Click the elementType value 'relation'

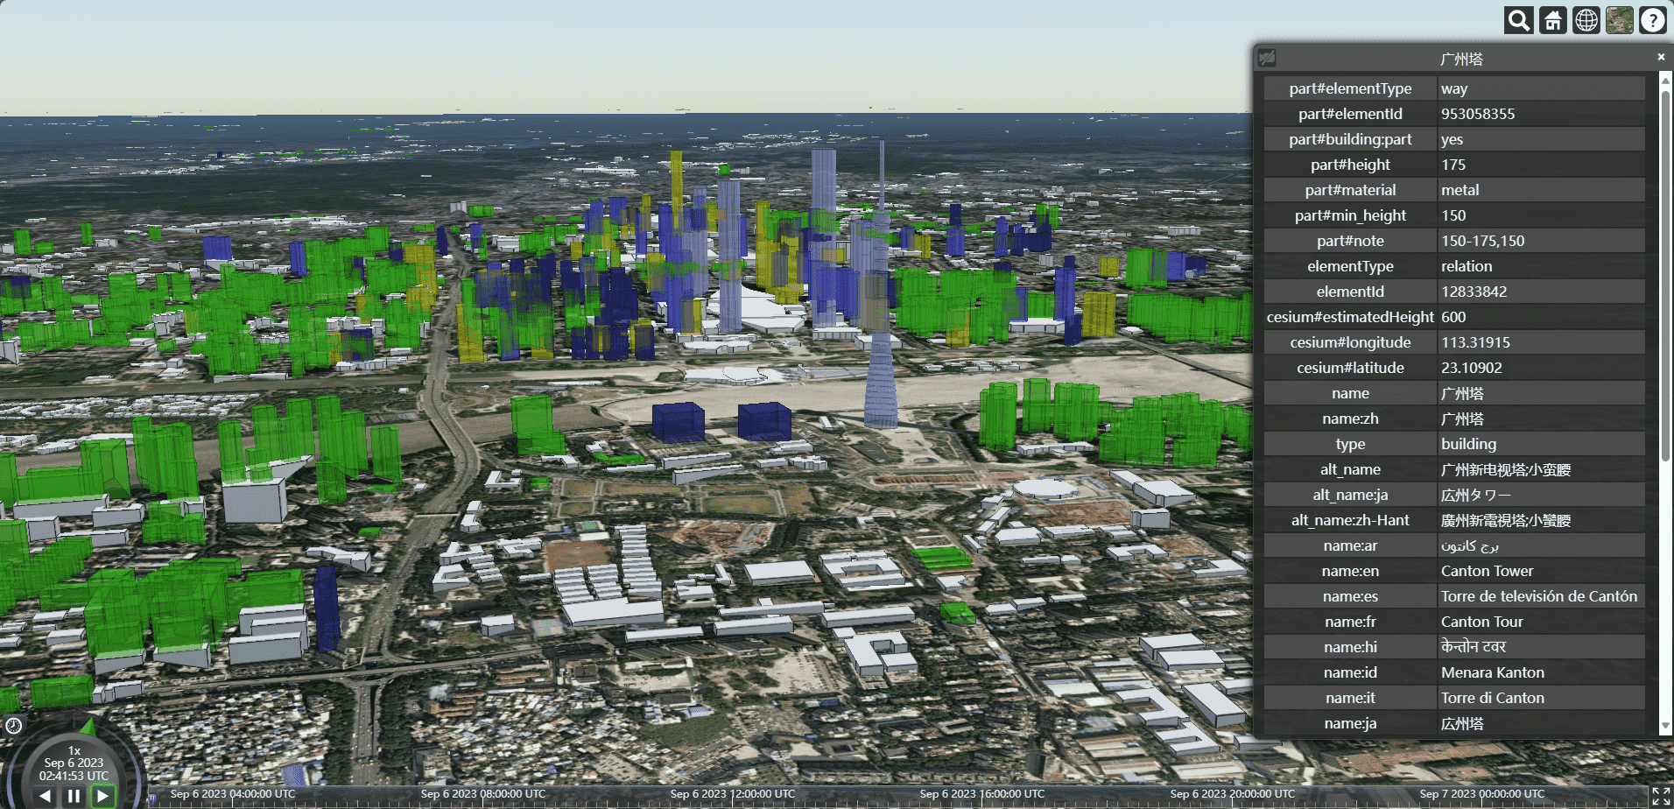[1467, 266]
